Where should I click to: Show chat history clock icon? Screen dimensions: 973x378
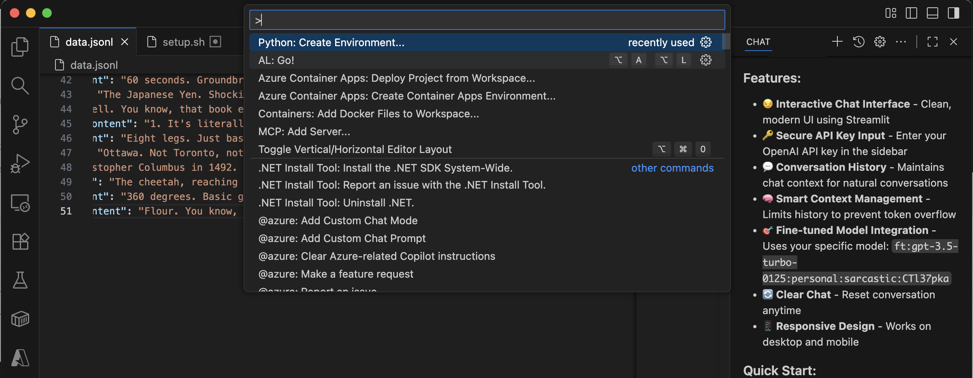[858, 42]
